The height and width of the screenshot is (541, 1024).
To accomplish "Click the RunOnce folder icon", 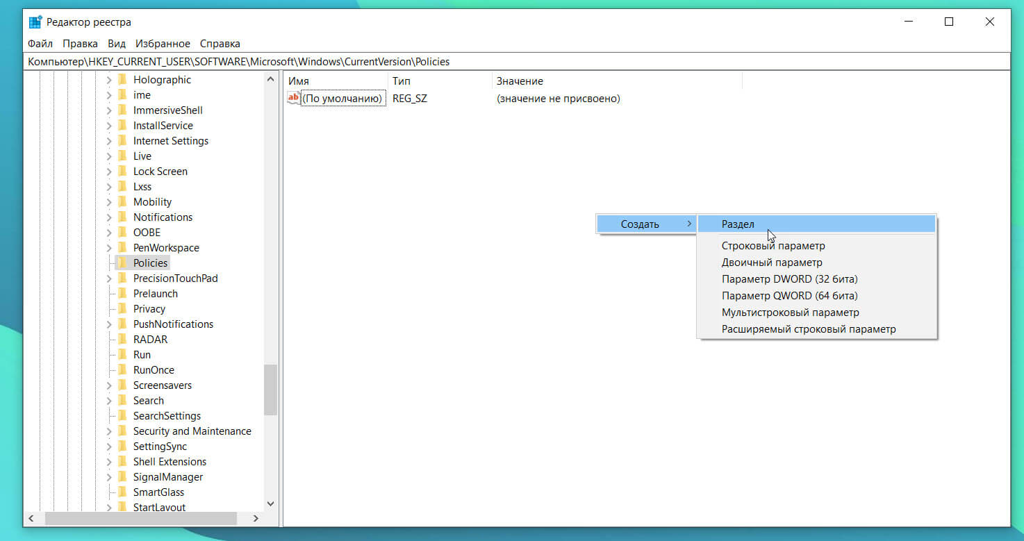I will [x=122, y=370].
